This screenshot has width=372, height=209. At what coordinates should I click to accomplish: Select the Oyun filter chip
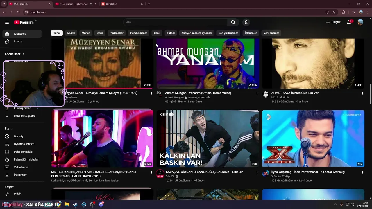[x=100, y=33]
